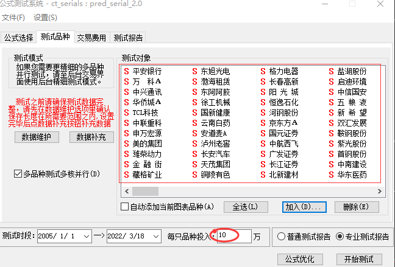Viewport: 395px width, 267px height.
Task: Select 金融街 in the stock list
Action: [147, 164]
